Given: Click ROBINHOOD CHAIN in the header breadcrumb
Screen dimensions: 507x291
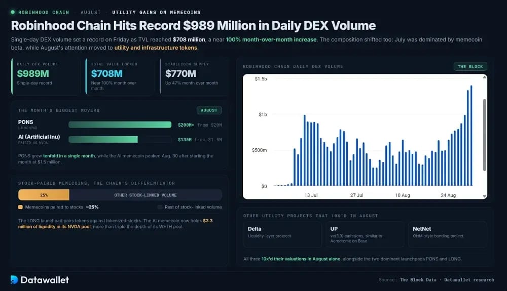Looking at the screenshot, I should pos(44,12).
